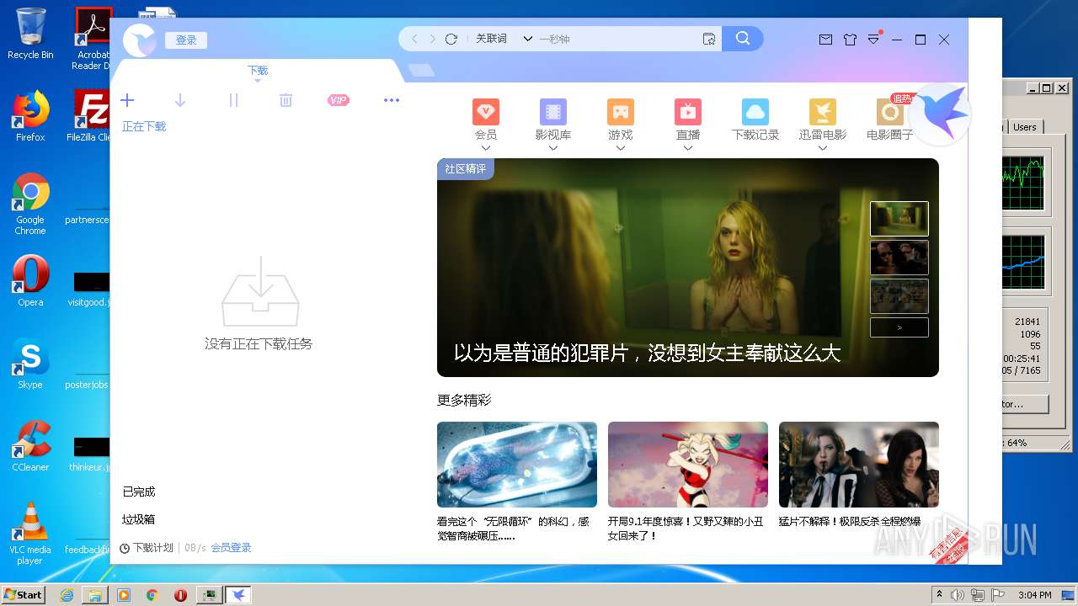Click the volume speaker tray icon

coord(958,595)
